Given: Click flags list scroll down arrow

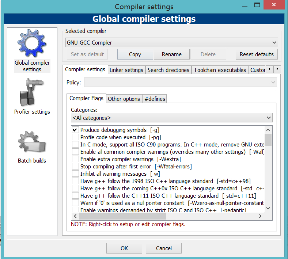Looking at the screenshot, I should (268, 208).
